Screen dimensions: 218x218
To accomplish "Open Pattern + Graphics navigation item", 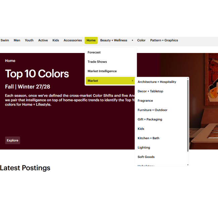I will (164, 40).
